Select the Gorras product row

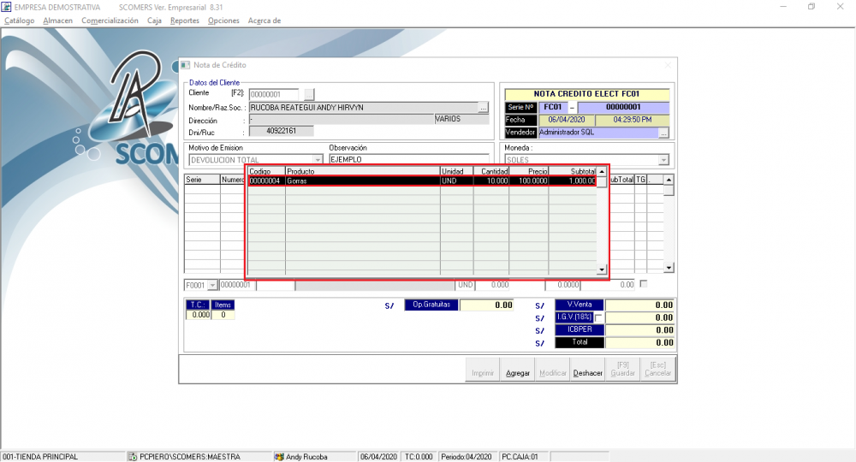point(422,181)
